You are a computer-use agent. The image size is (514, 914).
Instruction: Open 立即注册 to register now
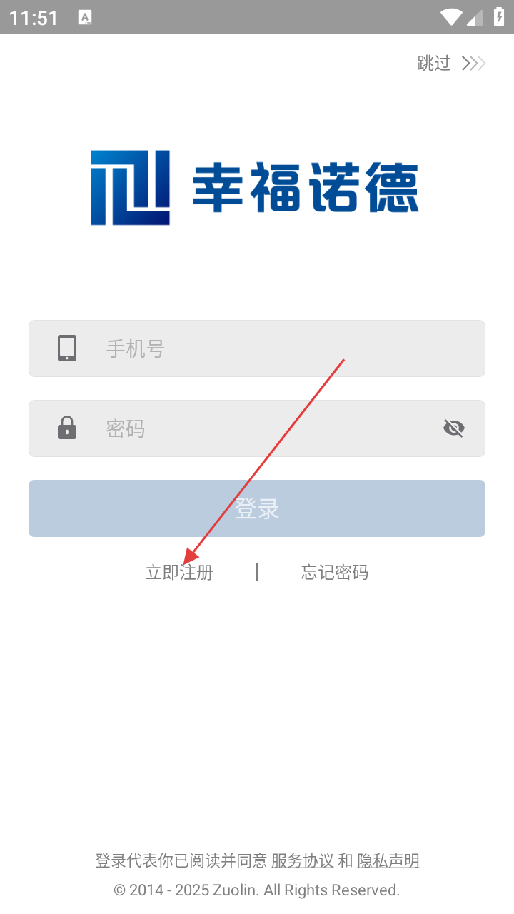tap(179, 573)
